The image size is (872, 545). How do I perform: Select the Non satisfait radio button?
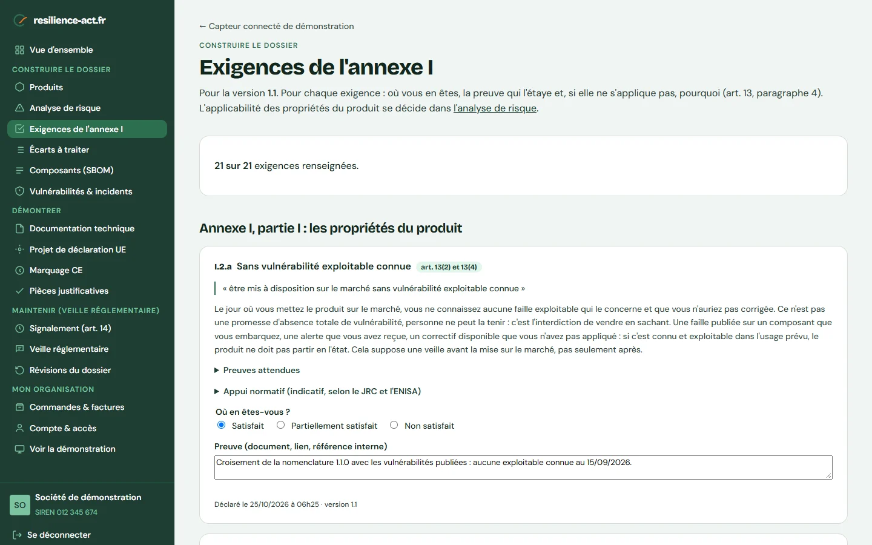394,425
